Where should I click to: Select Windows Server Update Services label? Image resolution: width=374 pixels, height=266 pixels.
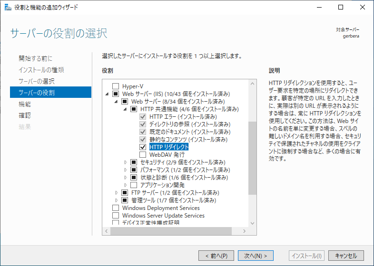coord(163,216)
